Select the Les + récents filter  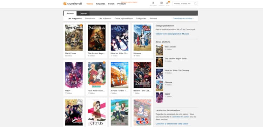coord(105,18)
